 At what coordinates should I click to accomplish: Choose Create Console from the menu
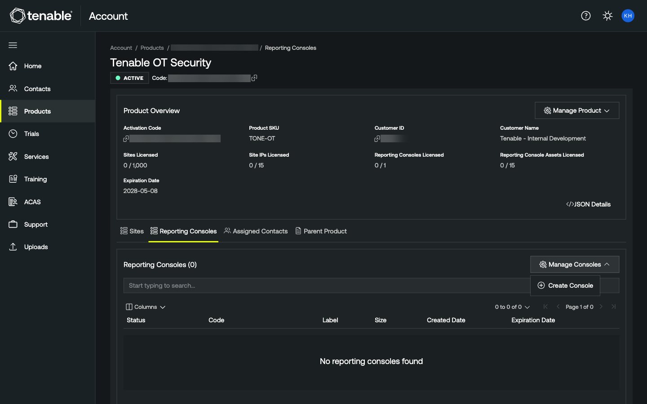[565, 285]
